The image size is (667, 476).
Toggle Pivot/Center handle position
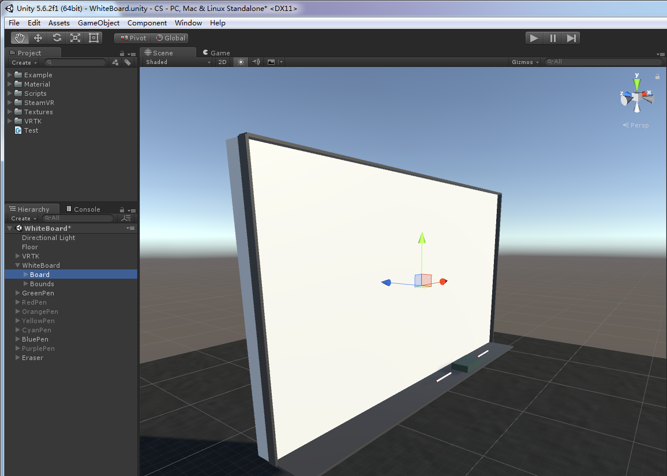coord(133,38)
